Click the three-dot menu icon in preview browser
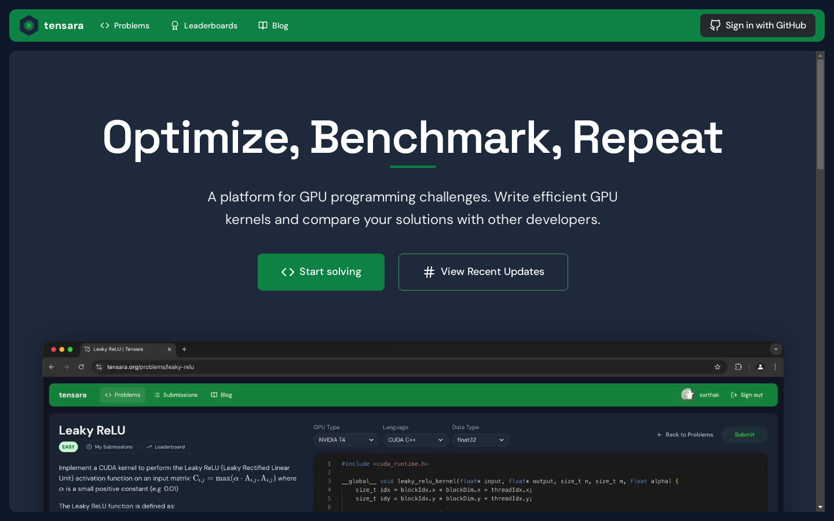 point(775,367)
